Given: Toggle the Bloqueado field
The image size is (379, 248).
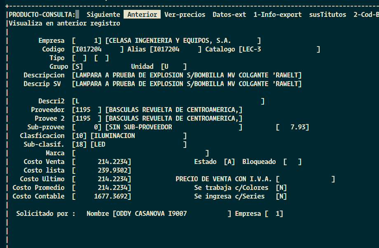Looking at the screenshot, I should [292, 162].
